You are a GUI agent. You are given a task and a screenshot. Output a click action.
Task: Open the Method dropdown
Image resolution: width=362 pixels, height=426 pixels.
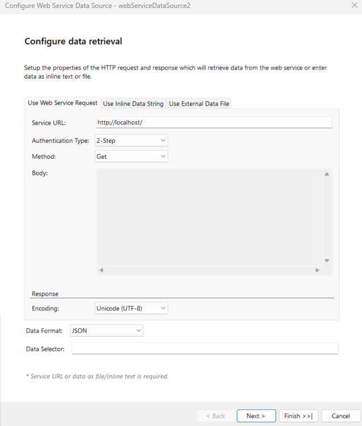[x=131, y=156]
